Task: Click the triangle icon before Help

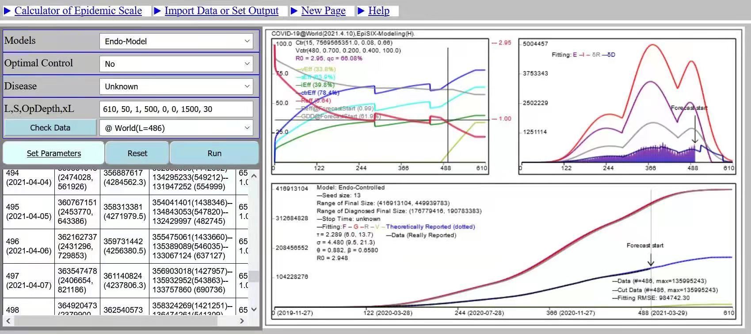Action: (361, 11)
